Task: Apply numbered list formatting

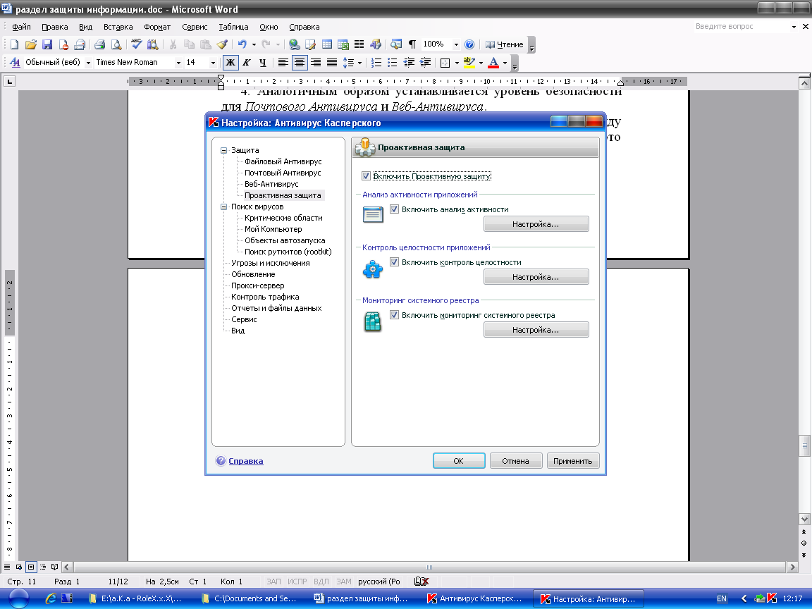Action: (376, 63)
